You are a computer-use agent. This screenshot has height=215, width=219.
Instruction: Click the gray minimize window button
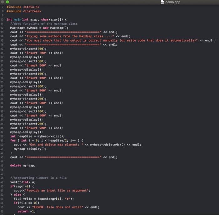(3, 2)
